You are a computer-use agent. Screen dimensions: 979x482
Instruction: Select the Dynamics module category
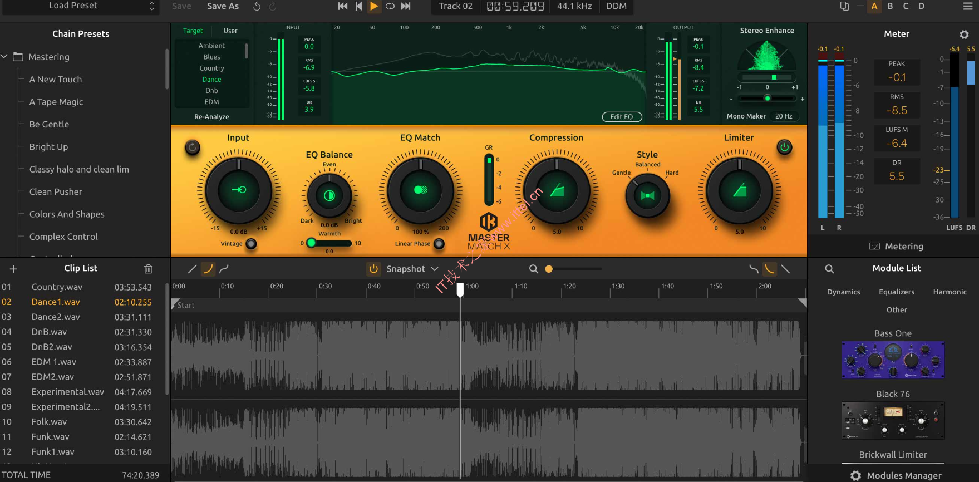(x=843, y=292)
